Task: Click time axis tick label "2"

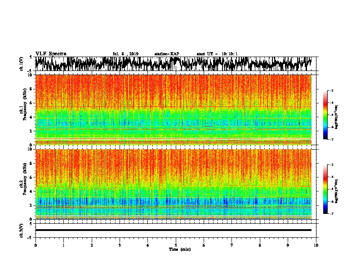Action: [x=92, y=245]
